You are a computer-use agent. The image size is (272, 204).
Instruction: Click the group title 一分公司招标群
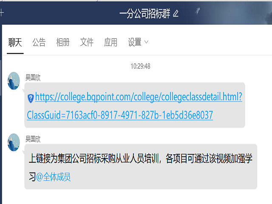(144, 14)
